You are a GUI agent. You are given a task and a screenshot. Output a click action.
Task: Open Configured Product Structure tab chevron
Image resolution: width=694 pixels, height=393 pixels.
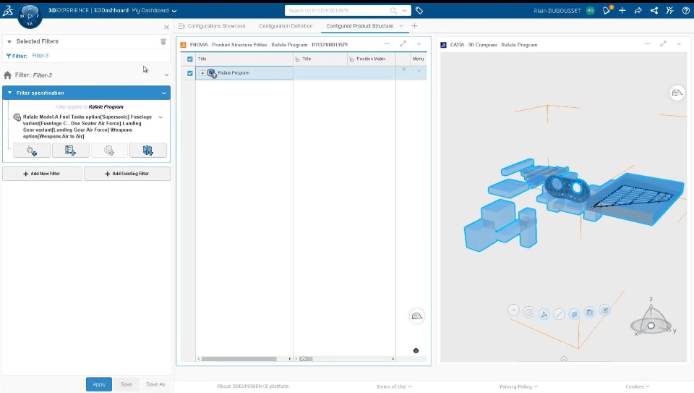(401, 26)
